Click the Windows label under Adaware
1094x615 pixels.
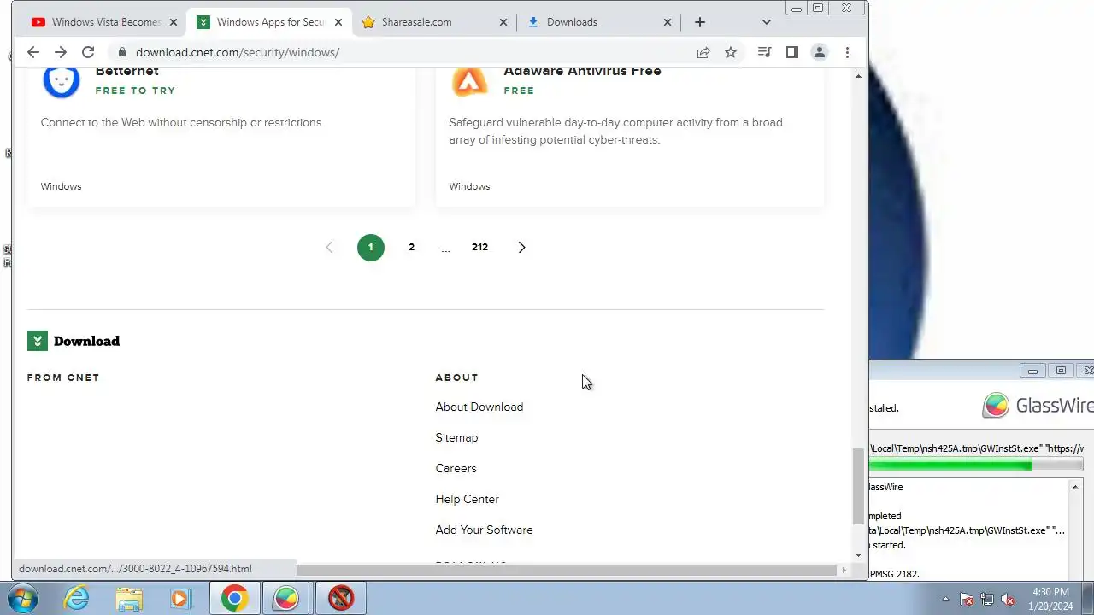click(x=469, y=186)
